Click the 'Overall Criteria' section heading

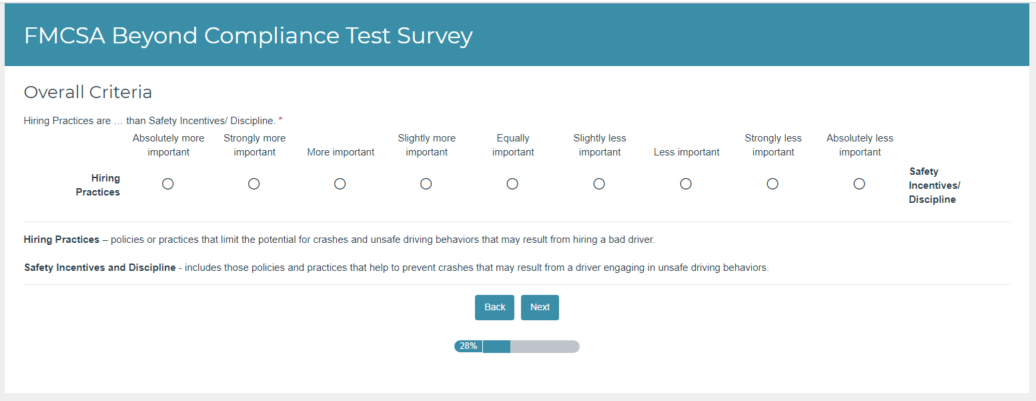point(88,92)
